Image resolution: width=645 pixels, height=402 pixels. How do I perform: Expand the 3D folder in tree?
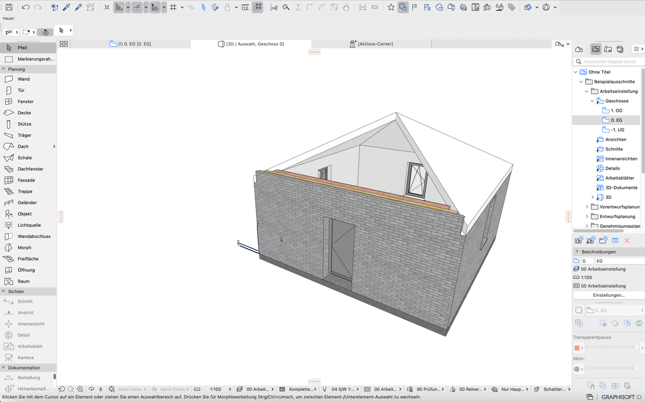click(592, 197)
